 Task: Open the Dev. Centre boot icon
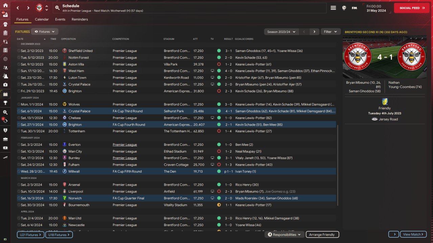(5, 157)
